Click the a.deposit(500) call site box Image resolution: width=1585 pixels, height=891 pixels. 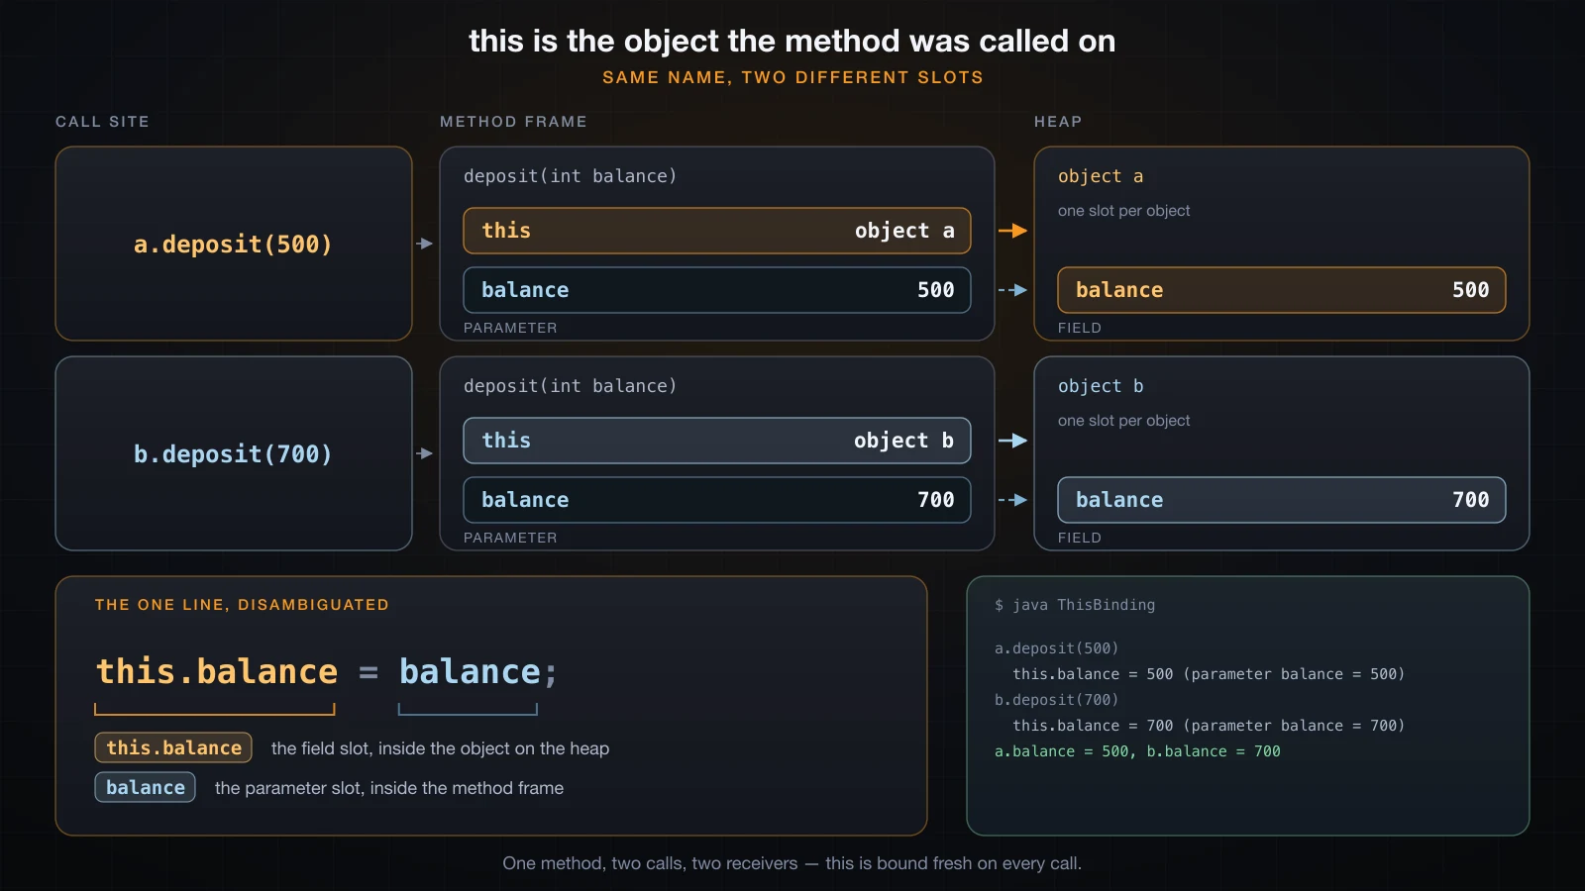[234, 244]
